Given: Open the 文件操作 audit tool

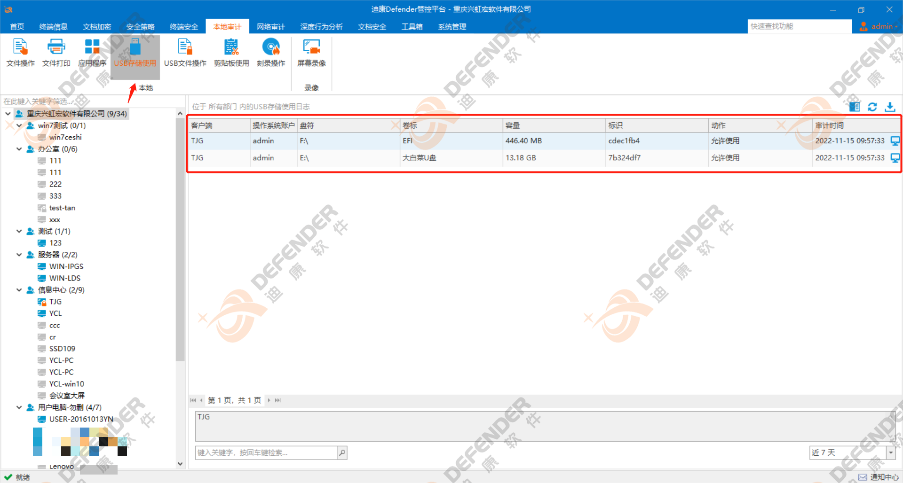Looking at the screenshot, I should point(20,53).
